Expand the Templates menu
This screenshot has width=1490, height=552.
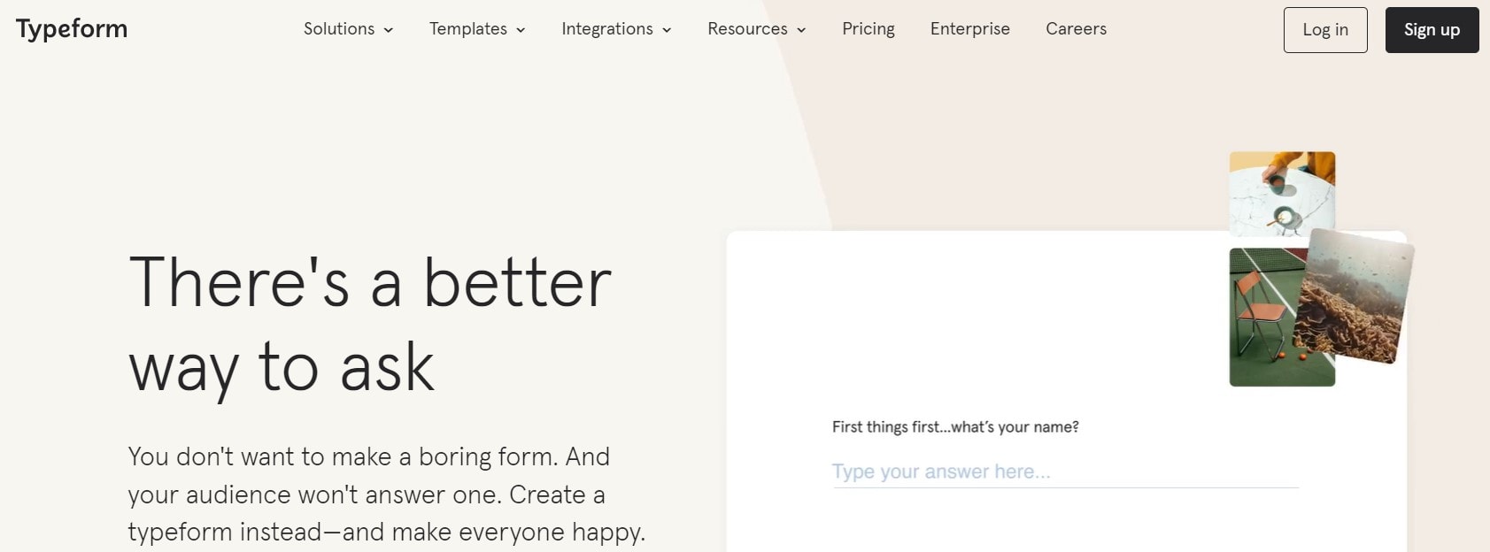[x=467, y=28]
